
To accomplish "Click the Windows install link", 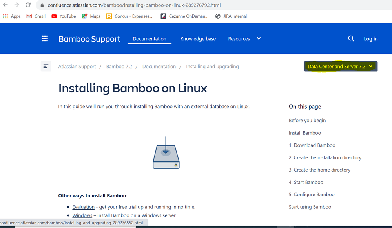I will [x=82, y=215].
